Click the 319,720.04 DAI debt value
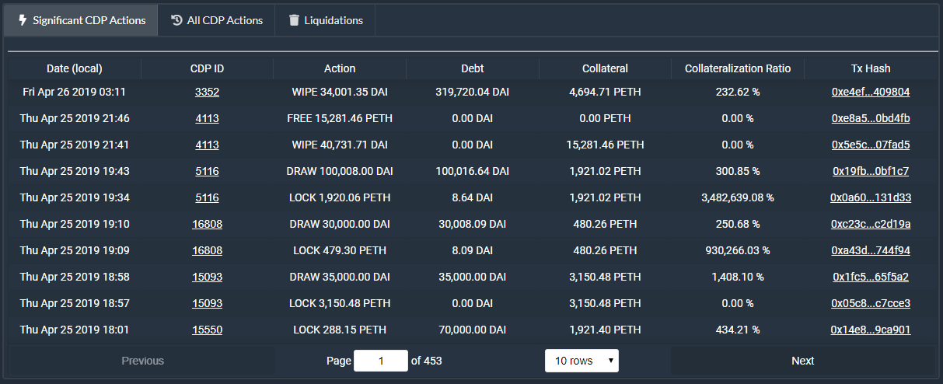Screen dimensions: 943x384 point(472,92)
